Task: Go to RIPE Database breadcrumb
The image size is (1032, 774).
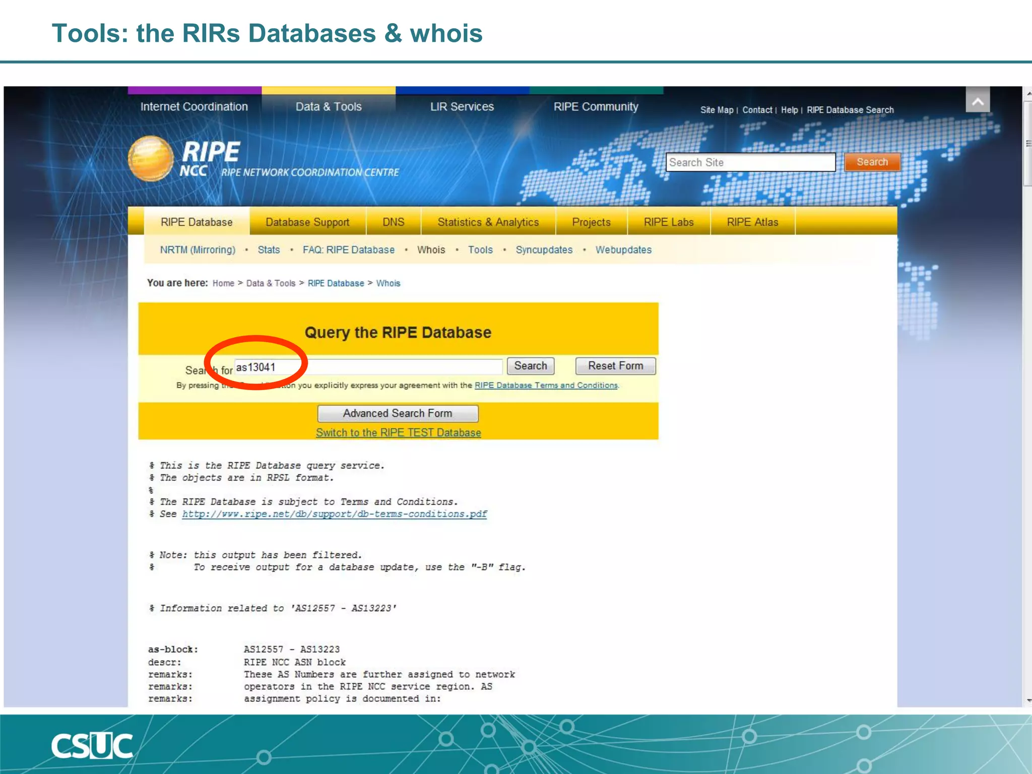Action: 336,283
